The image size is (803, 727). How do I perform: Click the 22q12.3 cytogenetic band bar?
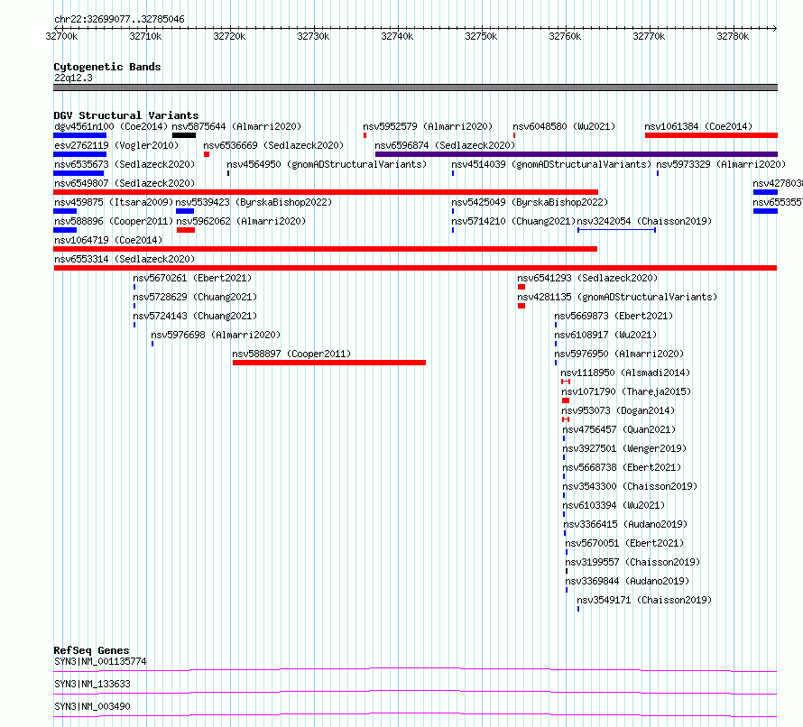[x=415, y=87]
